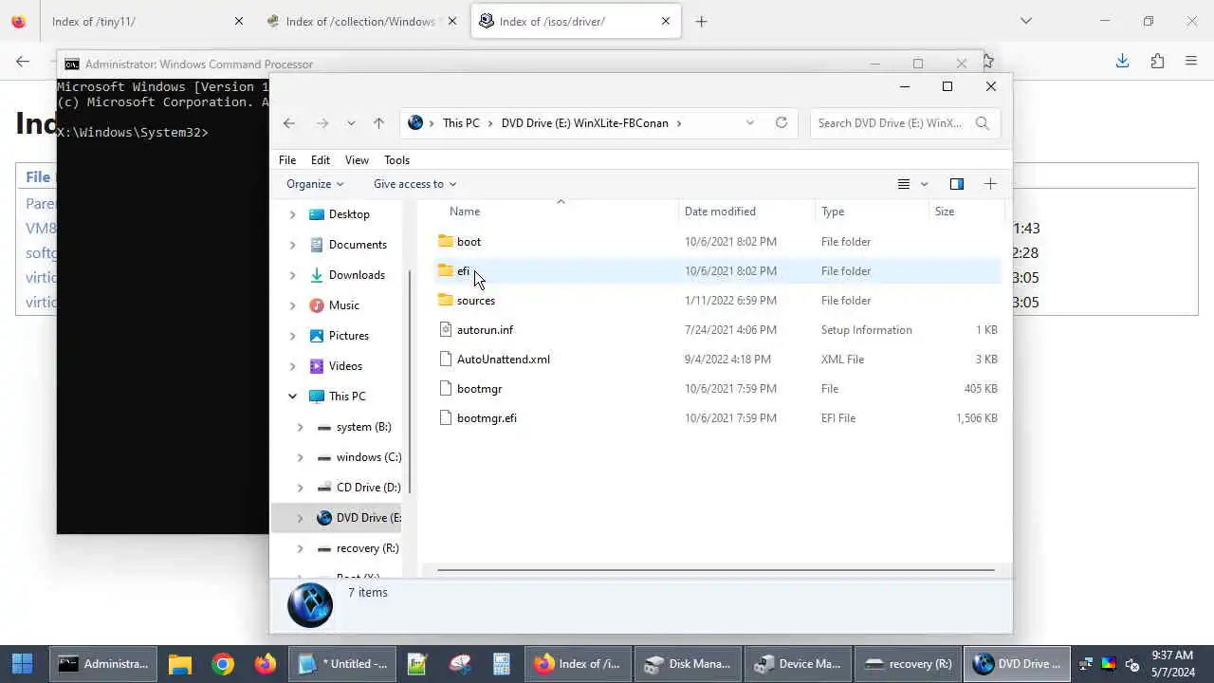
Task: Open a new Firefox tab
Action: point(701,21)
